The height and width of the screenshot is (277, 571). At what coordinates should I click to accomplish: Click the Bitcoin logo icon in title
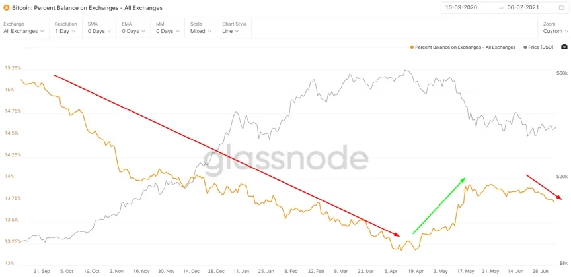(x=7, y=7)
